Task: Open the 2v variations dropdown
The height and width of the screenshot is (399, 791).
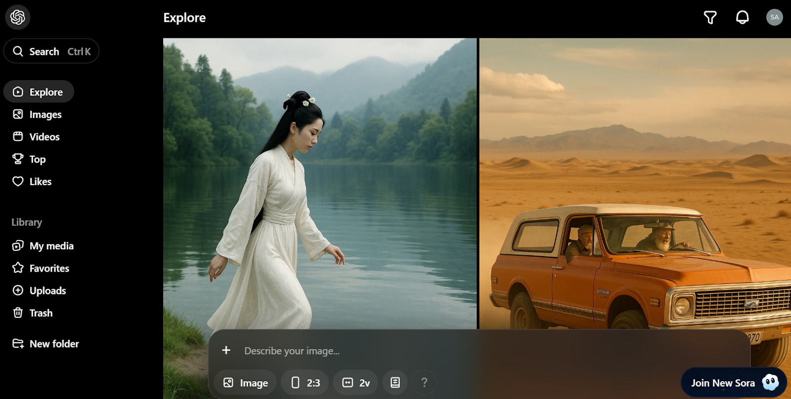Action: click(x=356, y=383)
